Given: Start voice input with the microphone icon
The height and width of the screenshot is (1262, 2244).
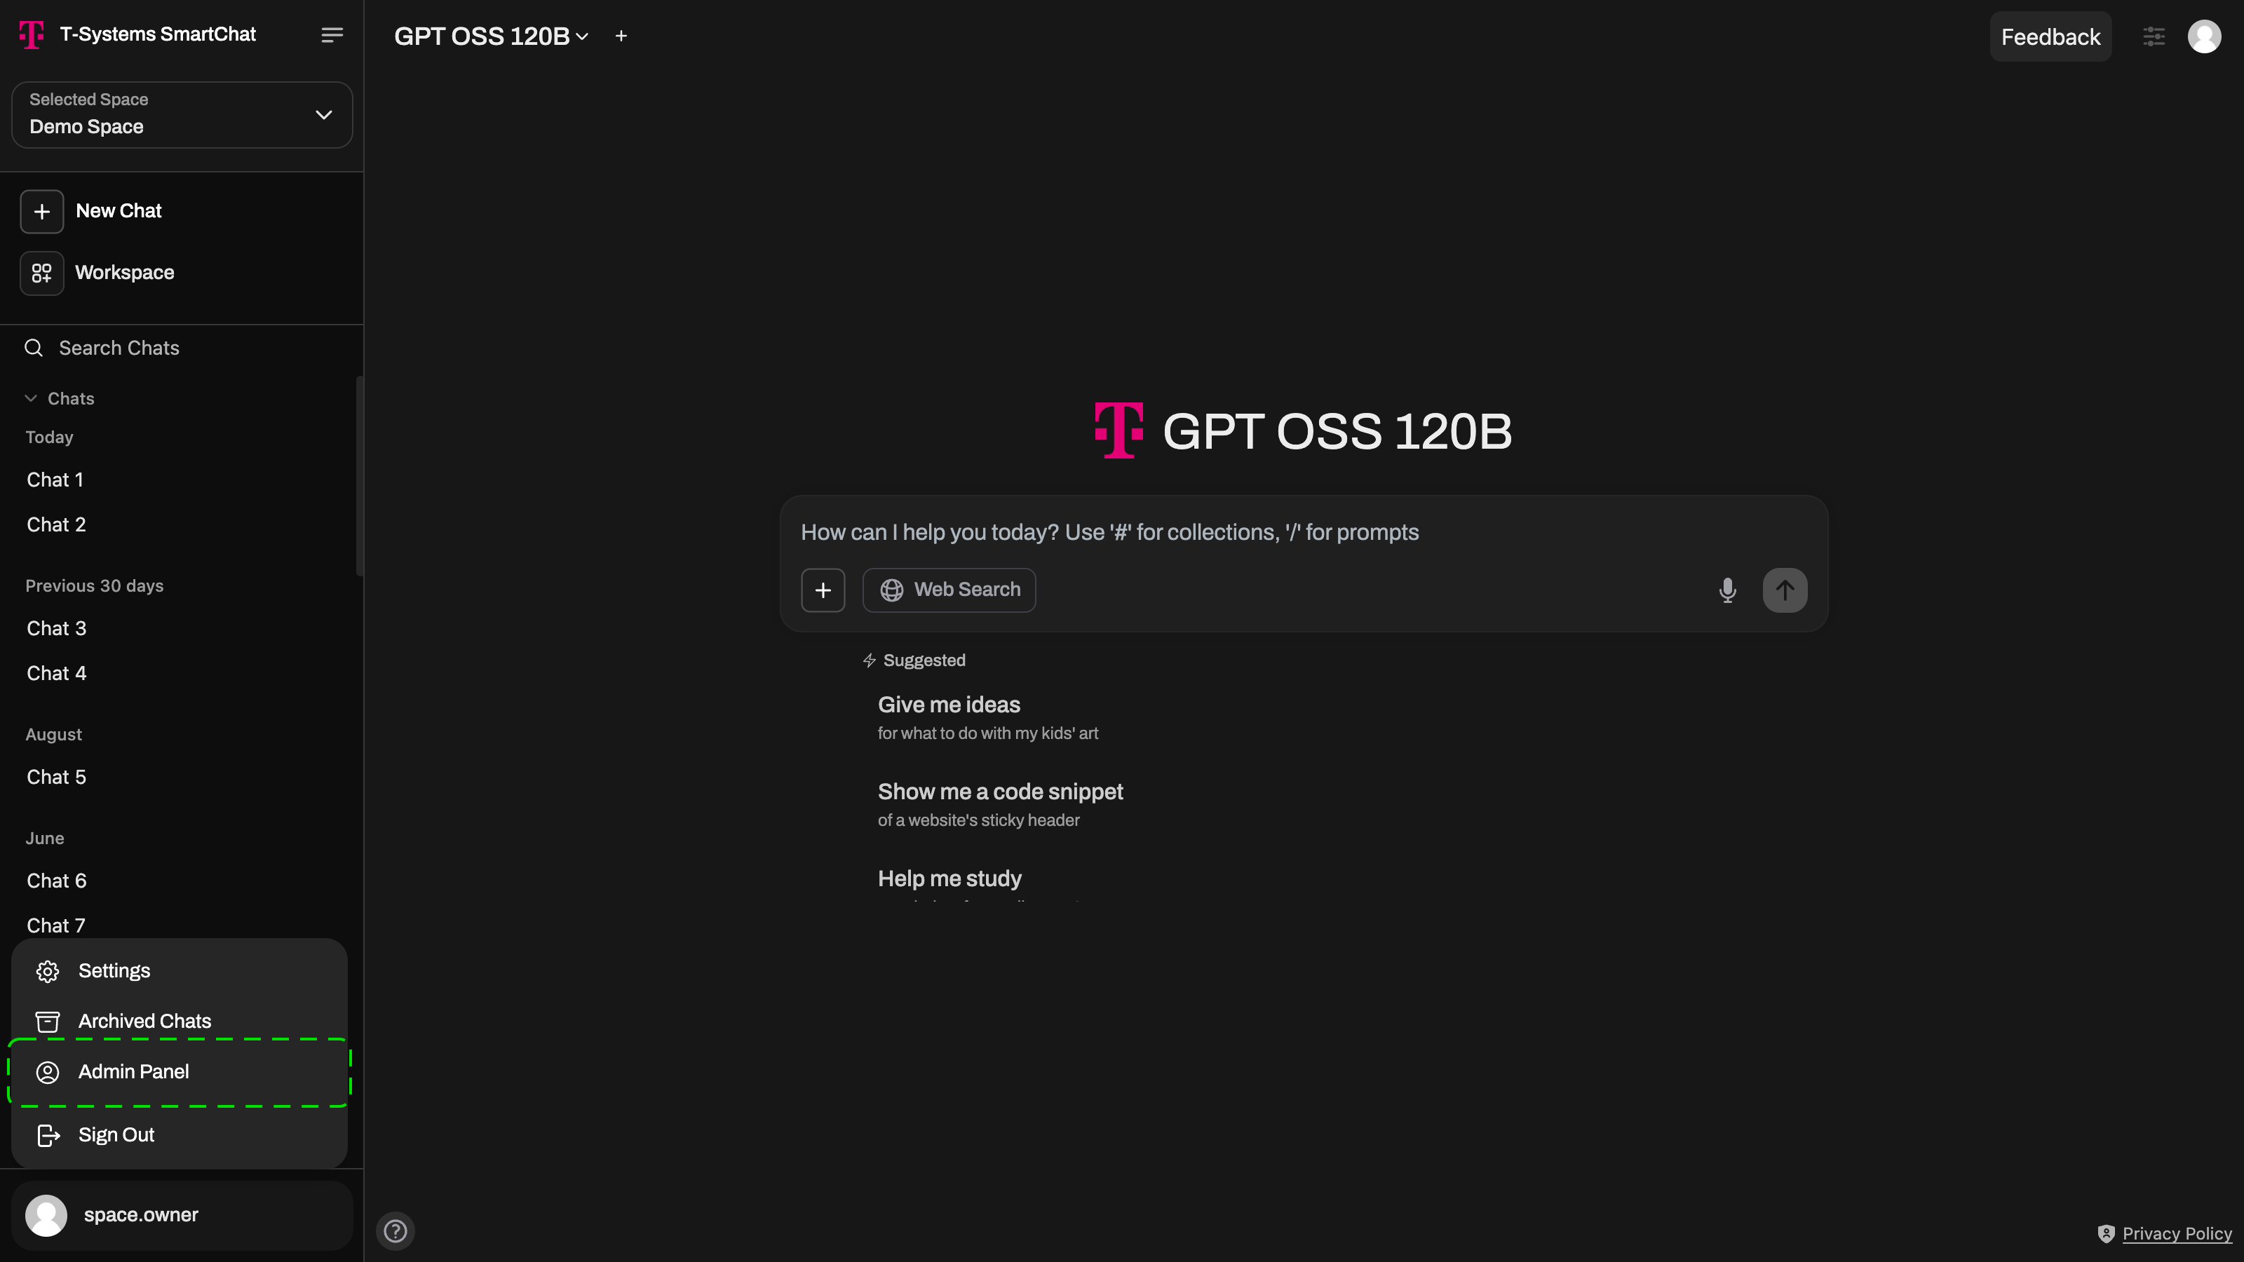Looking at the screenshot, I should click(x=1727, y=590).
